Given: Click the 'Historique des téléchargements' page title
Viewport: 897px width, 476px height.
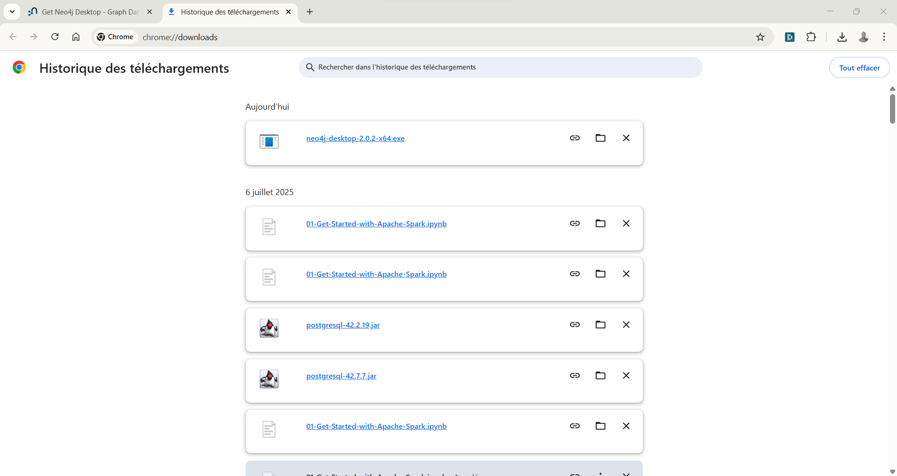Looking at the screenshot, I should click(134, 68).
